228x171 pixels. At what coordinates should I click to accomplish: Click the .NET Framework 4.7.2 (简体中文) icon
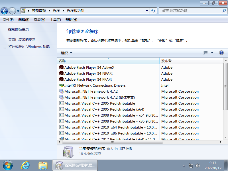click(x=62, y=97)
